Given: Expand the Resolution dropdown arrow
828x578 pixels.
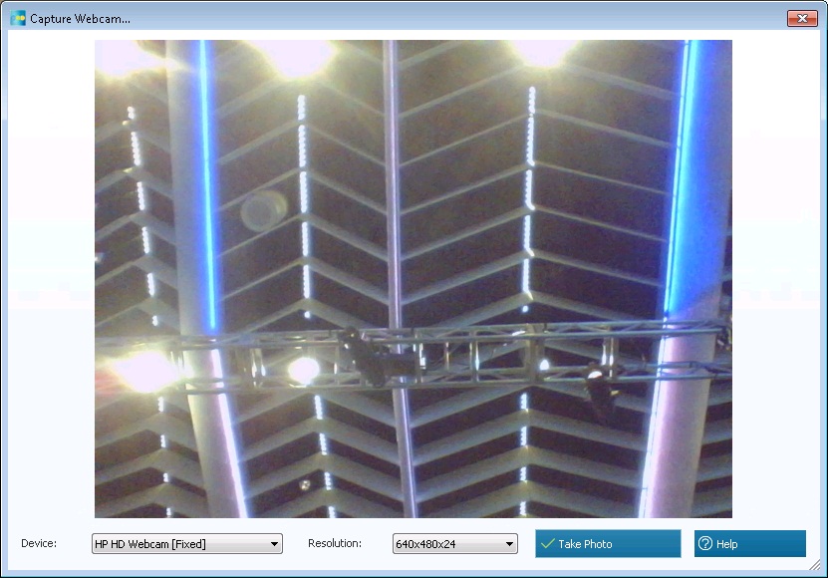Looking at the screenshot, I should point(509,544).
